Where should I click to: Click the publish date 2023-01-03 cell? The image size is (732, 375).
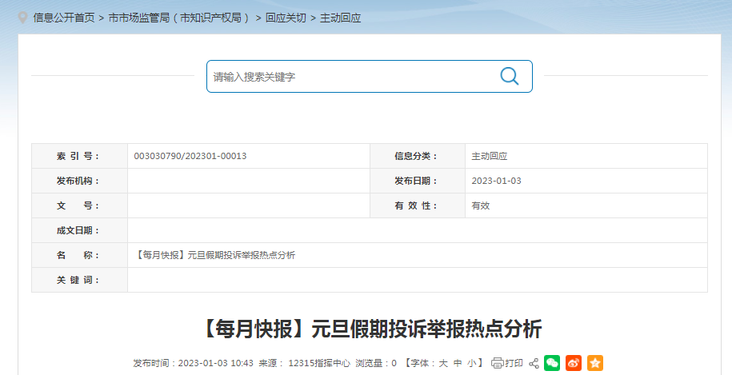click(496, 181)
